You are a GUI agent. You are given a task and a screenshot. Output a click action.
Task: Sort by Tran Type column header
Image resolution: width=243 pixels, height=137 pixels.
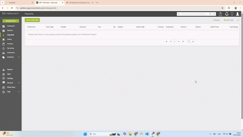pyautogui.click(x=50, y=27)
